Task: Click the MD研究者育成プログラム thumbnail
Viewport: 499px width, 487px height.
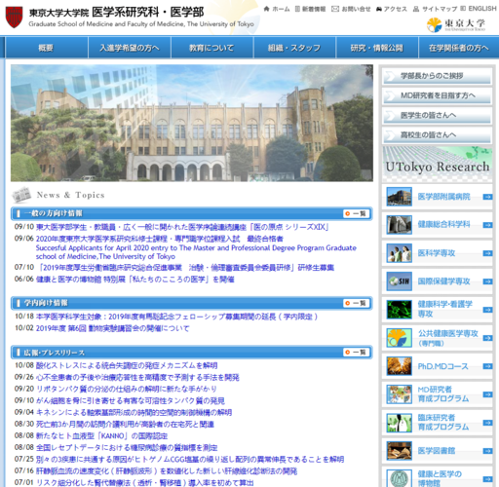Action: coord(400,394)
